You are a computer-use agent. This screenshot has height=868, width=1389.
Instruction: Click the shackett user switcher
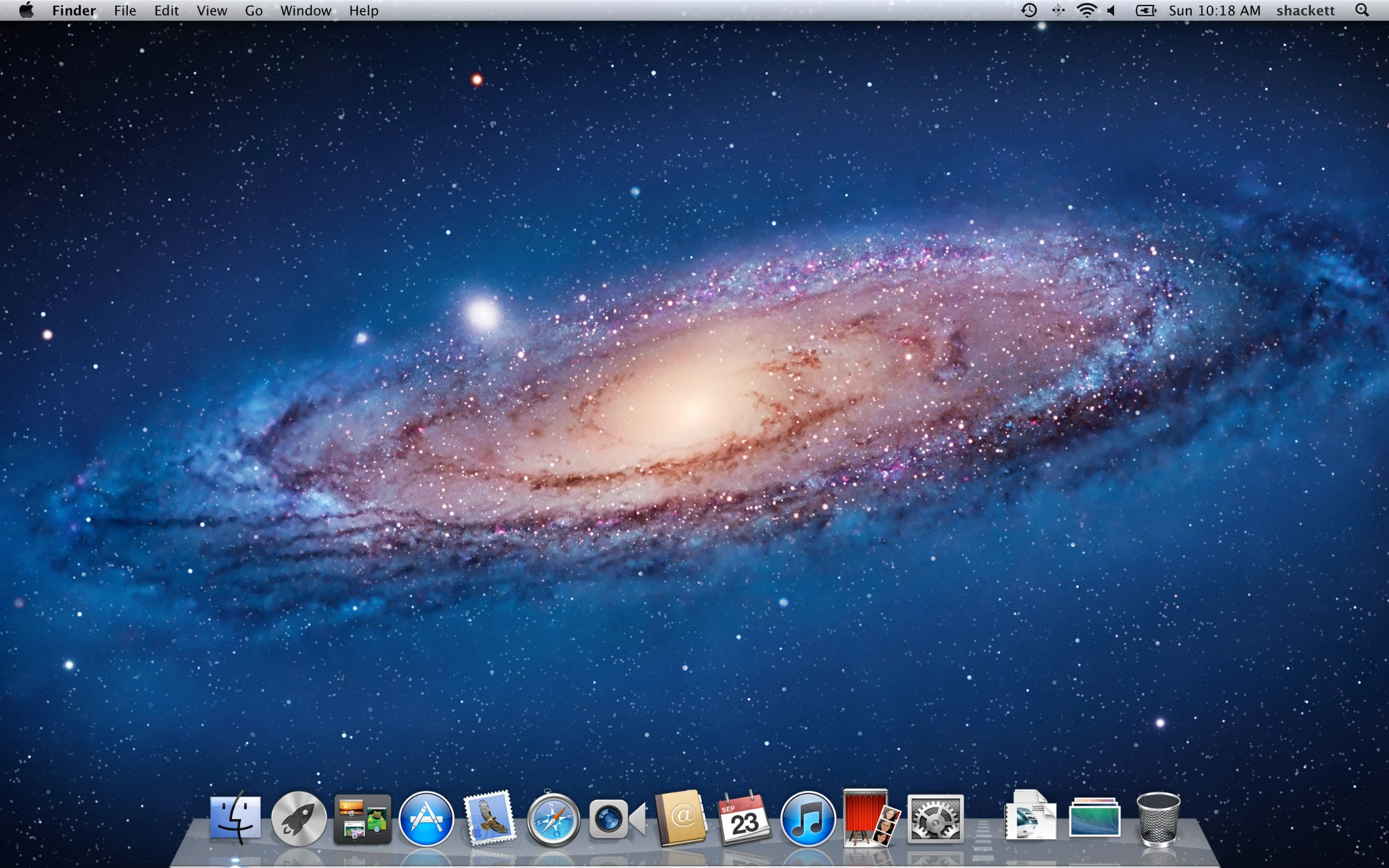point(1305,10)
